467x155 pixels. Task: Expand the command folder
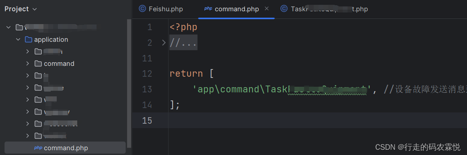[x=27, y=63]
